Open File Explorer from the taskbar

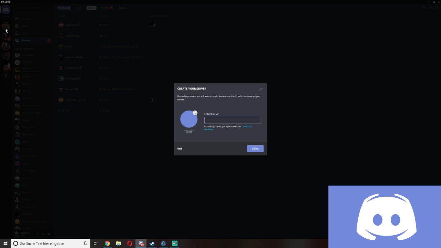[119, 244]
